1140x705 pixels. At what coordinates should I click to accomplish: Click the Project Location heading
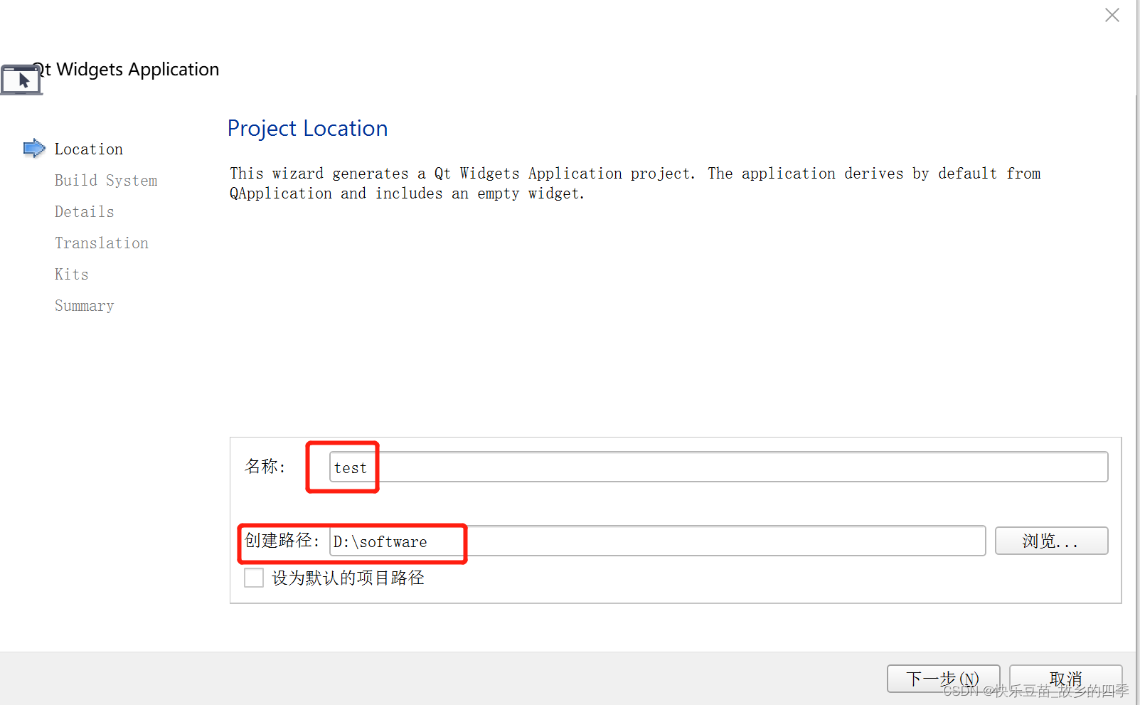307,128
